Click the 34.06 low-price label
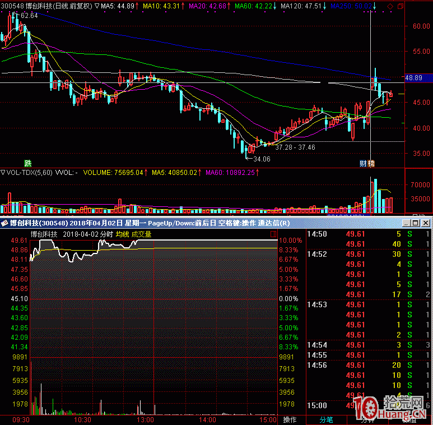 (x=262, y=159)
